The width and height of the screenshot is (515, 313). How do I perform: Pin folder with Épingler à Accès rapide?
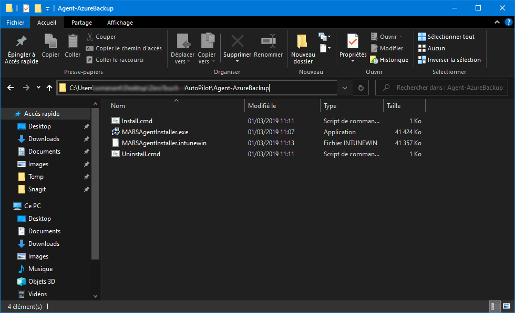point(22,49)
